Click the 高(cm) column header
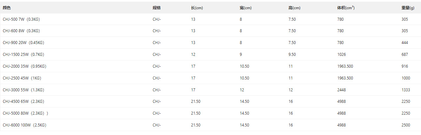The width and height of the screenshot is (421, 135). point(294,8)
